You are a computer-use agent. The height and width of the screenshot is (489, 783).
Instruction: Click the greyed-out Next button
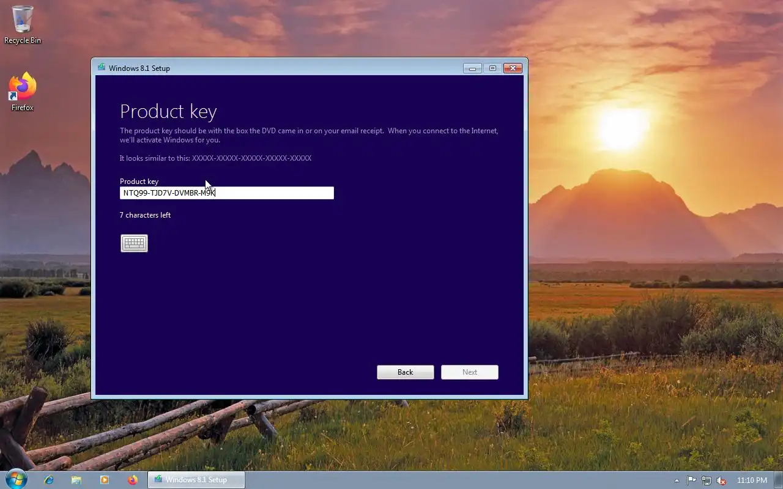point(470,372)
